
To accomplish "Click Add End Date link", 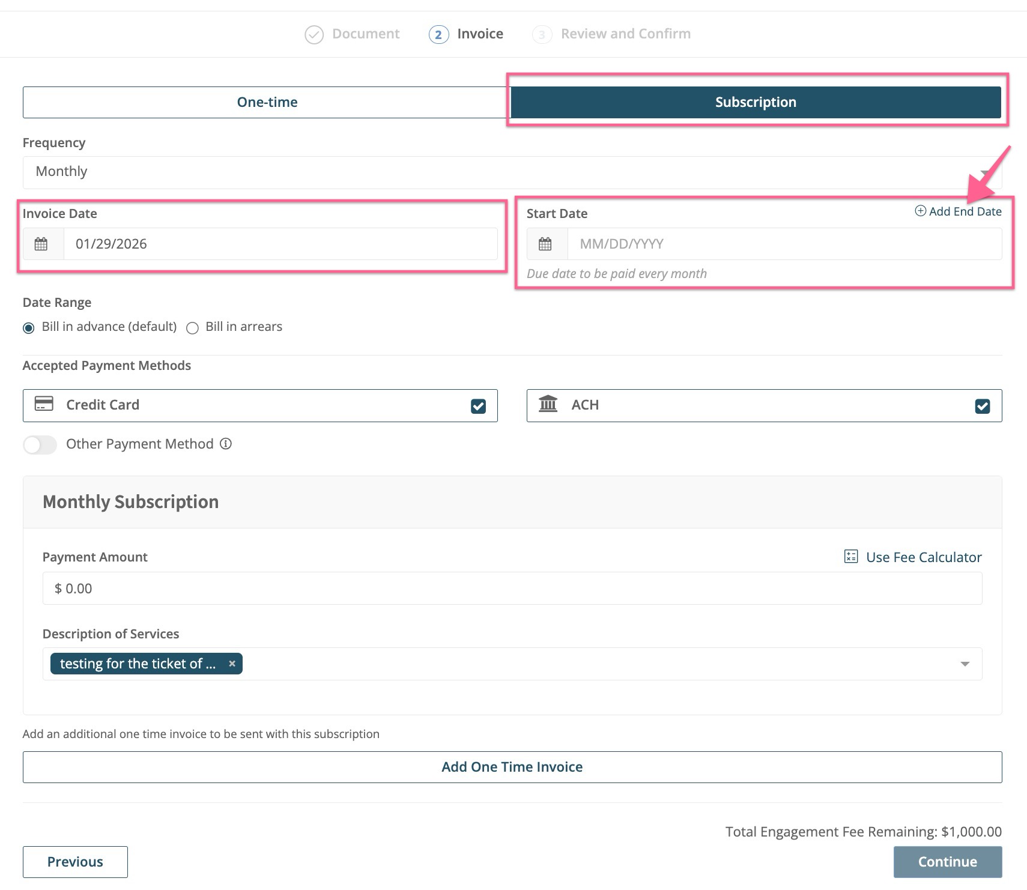I will pyautogui.click(x=958, y=211).
